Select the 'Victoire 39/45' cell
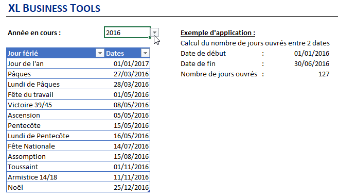This screenshot has height=196, width=338. [56, 105]
